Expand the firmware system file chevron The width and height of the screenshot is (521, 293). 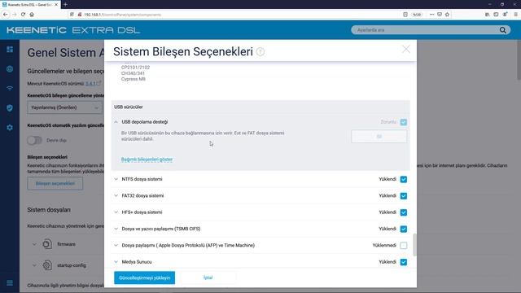click(x=34, y=244)
